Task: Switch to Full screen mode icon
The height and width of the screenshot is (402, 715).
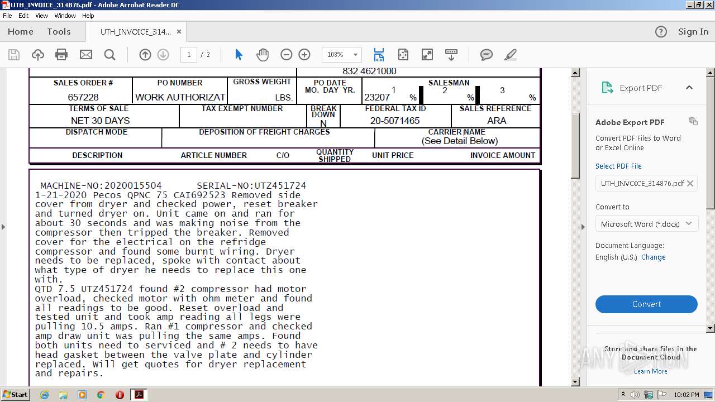Action: coord(427,55)
